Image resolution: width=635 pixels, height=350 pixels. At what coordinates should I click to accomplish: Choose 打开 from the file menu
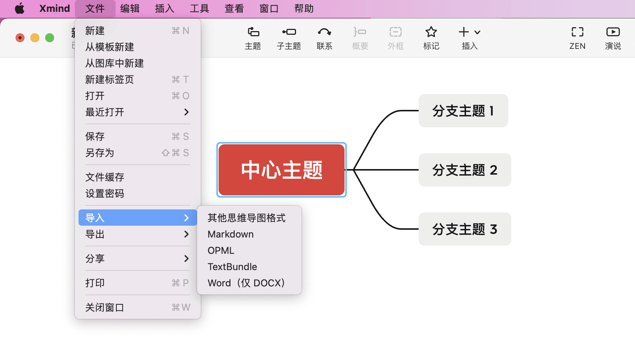point(137,96)
